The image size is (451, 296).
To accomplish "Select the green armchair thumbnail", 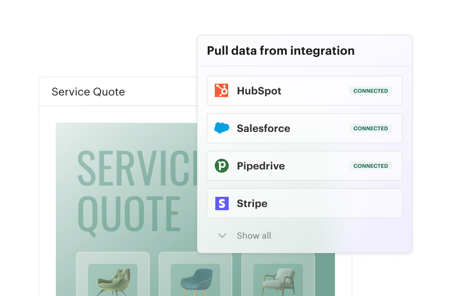I will 113,280.
